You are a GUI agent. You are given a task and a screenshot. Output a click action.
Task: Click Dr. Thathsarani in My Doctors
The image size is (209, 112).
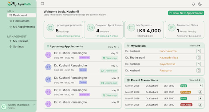point(135,58)
